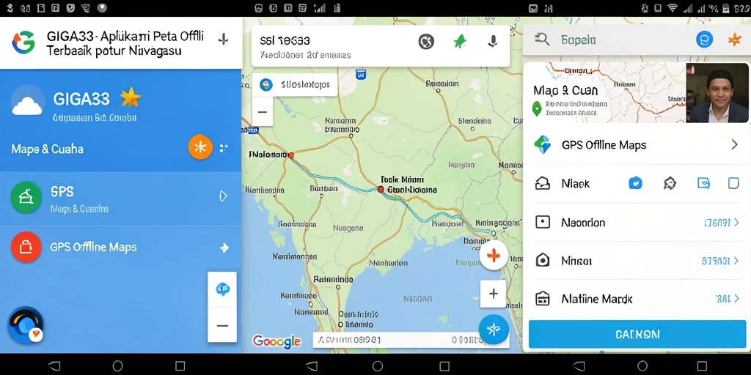This screenshot has height=375, width=751.
Task: Tap the Android back button in the left screen
Action: click(x=54, y=366)
